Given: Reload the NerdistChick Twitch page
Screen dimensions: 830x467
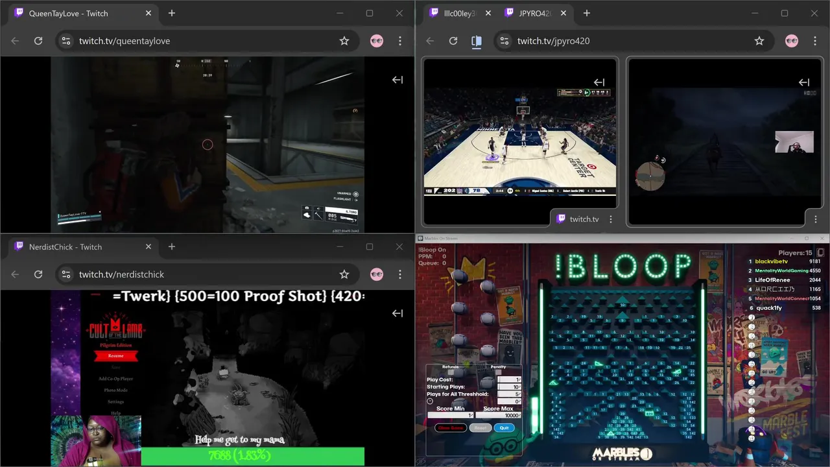Looking at the screenshot, I should coord(38,274).
